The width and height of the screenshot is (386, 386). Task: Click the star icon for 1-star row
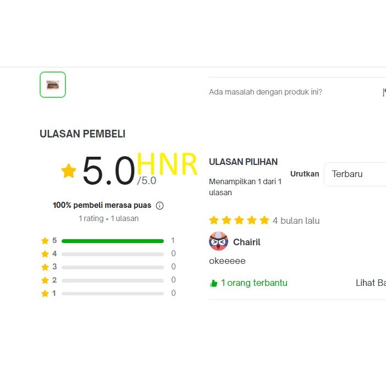[x=45, y=294]
